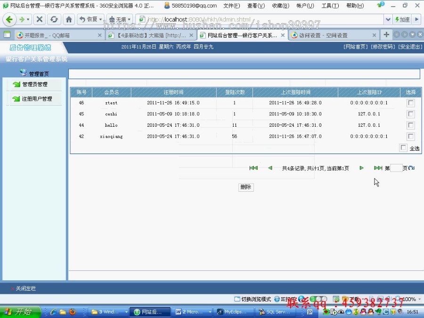Click 切换浏览模式 in status bar
The width and height of the screenshot is (424, 318).
coord(253,299)
